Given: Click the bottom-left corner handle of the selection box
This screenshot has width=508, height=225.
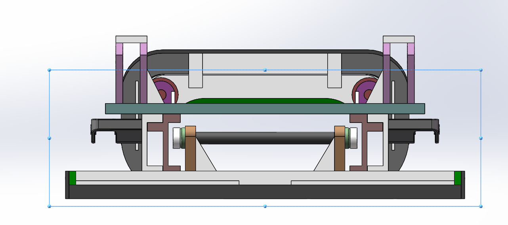Looking at the screenshot, I should point(50,206).
